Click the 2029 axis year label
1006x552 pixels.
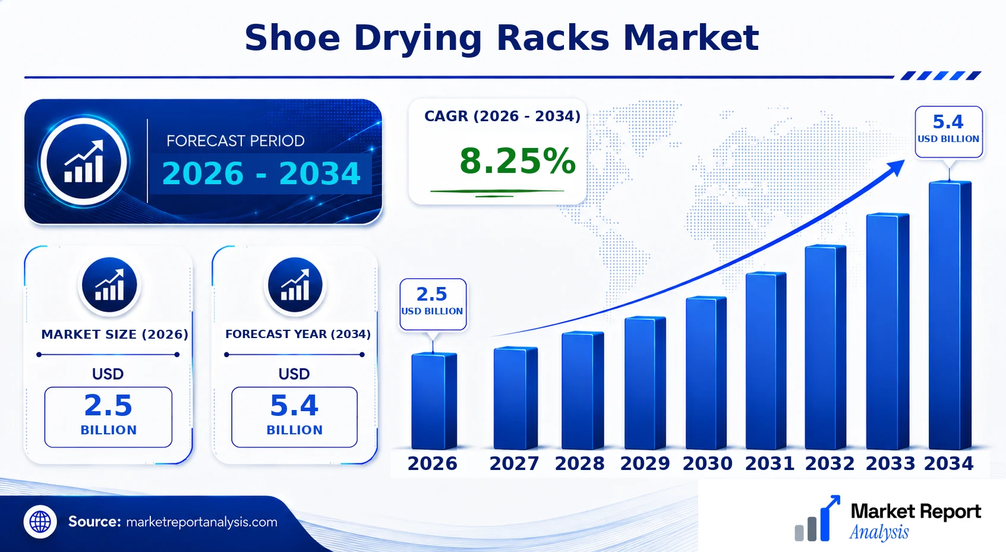[645, 463]
